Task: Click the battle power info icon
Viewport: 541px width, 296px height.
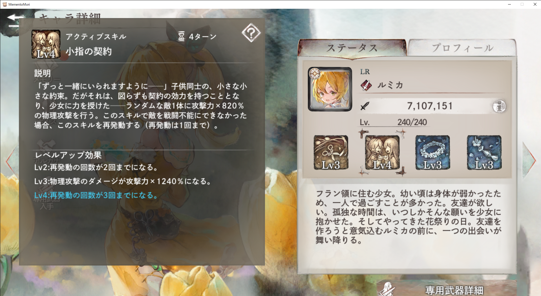Action: click(x=499, y=106)
